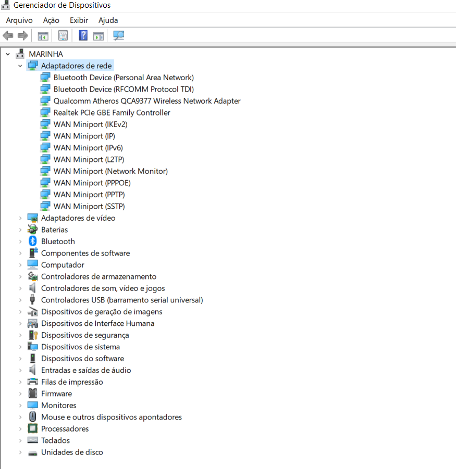This screenshot has height=469, width=456.
Task: Click the Firmware chip icon
Action: (33, 394)
